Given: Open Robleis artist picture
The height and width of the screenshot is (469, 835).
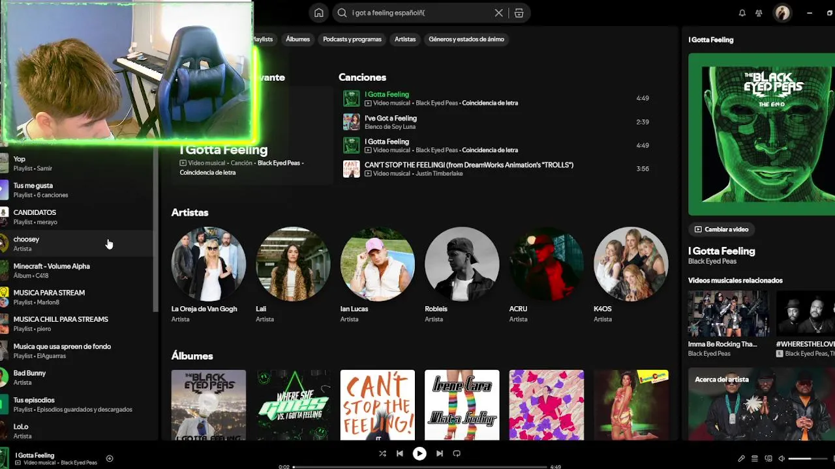Looking at the screenshot, I should point(462,264).
